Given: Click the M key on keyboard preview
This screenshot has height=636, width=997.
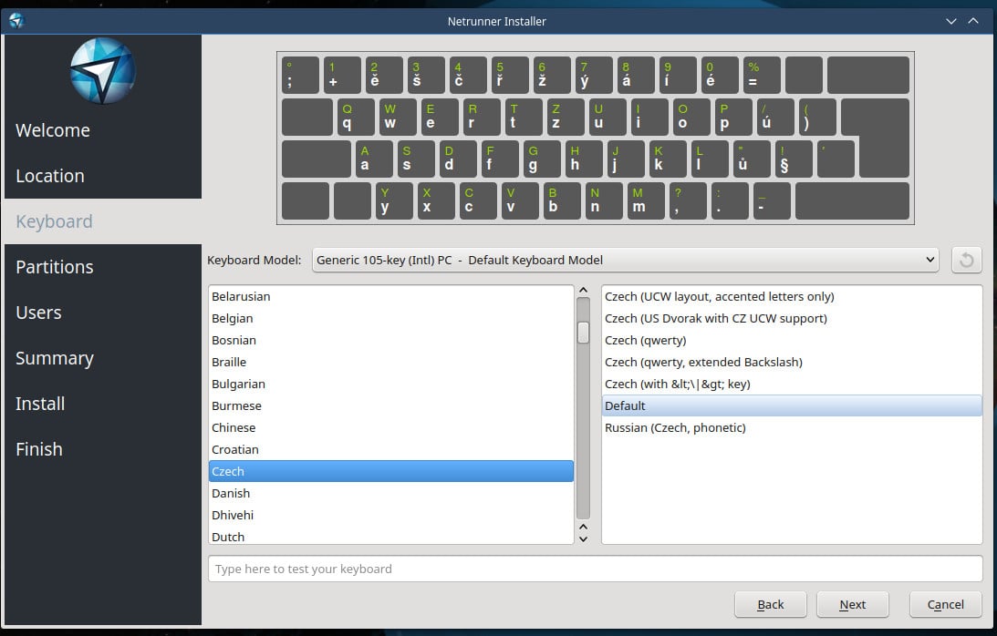Looking at the screenshot, I should pos(646,200).
